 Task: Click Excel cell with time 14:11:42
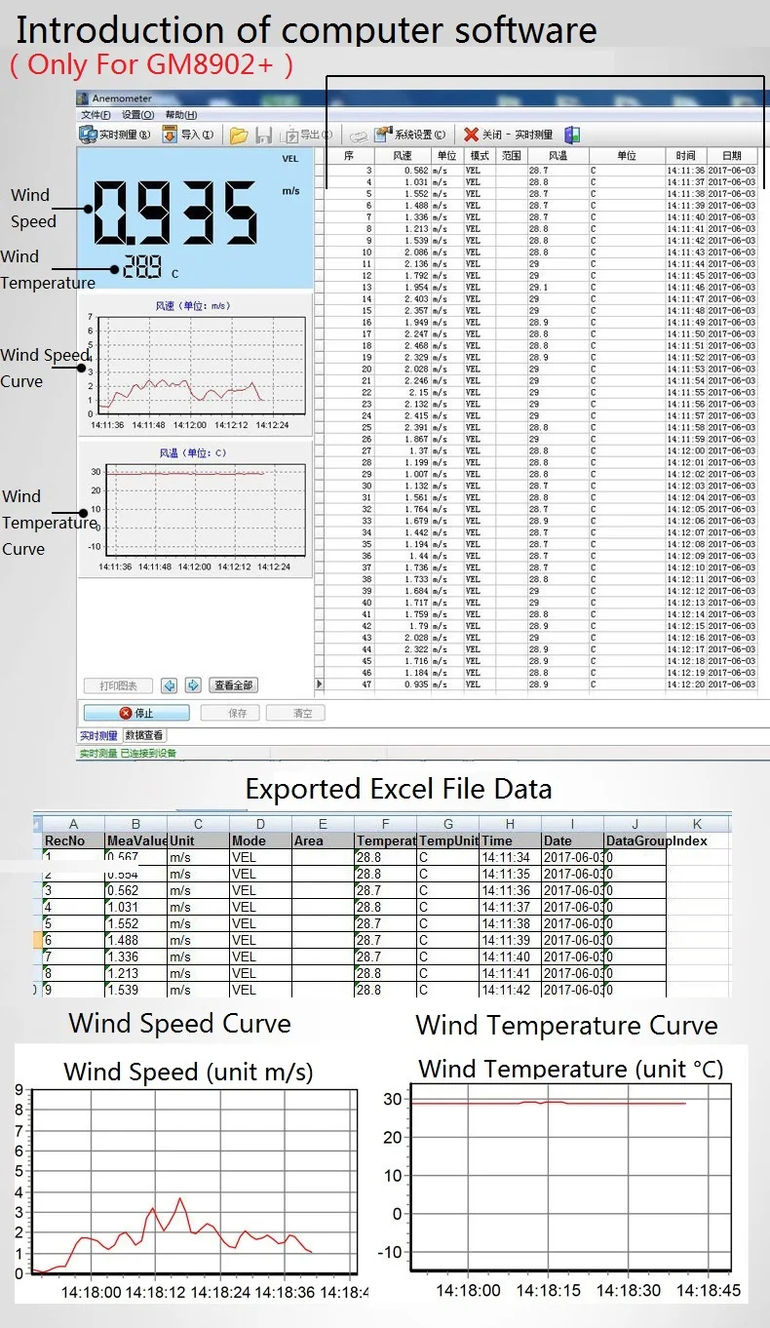pos(510,990)
